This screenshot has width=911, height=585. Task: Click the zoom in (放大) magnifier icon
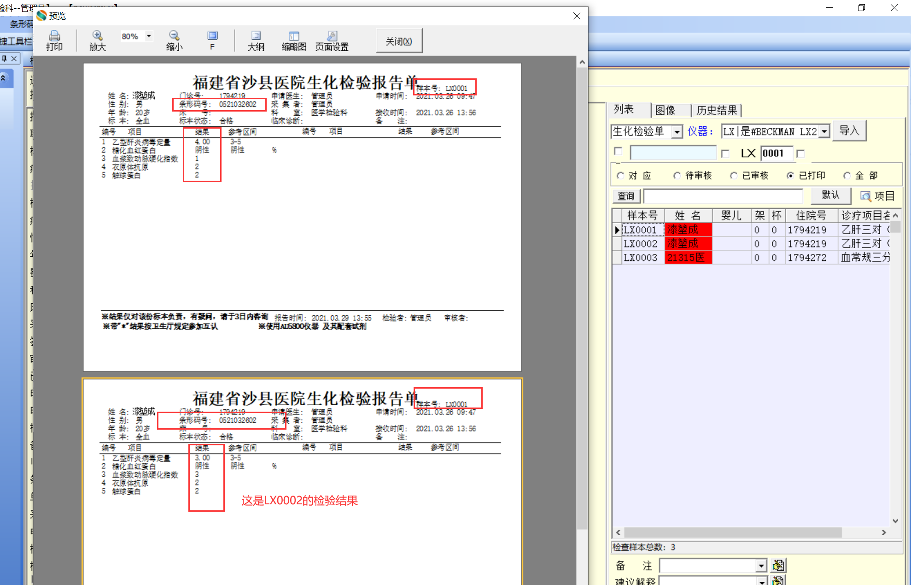click(97, 35)
